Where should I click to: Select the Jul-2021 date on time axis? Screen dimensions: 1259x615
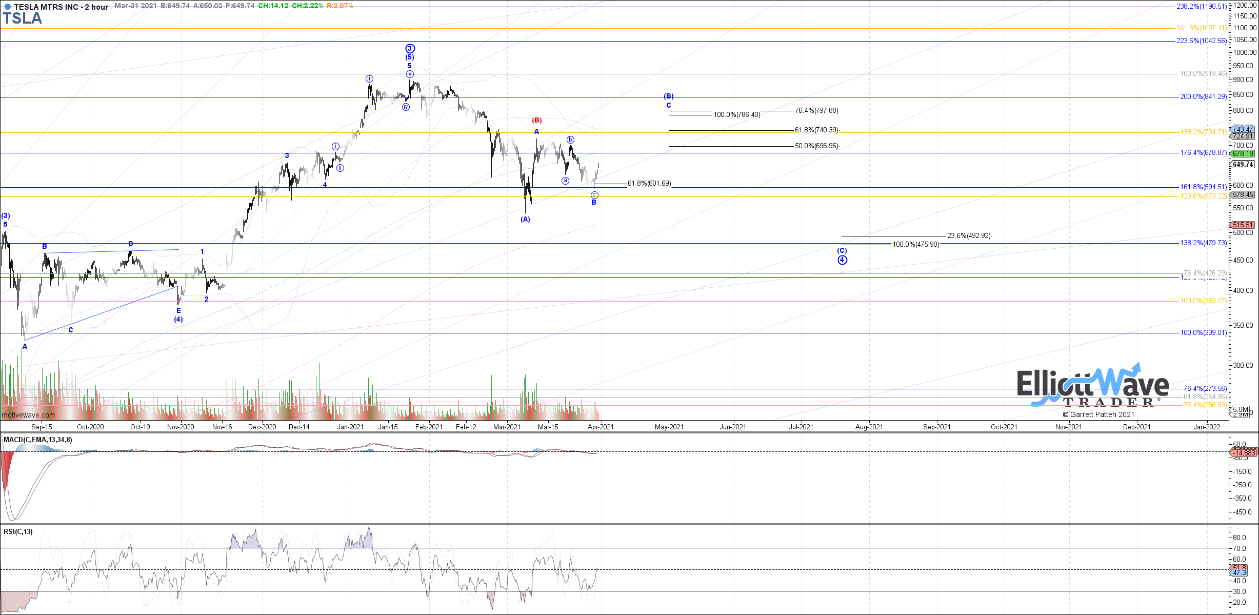coord(801,427)
